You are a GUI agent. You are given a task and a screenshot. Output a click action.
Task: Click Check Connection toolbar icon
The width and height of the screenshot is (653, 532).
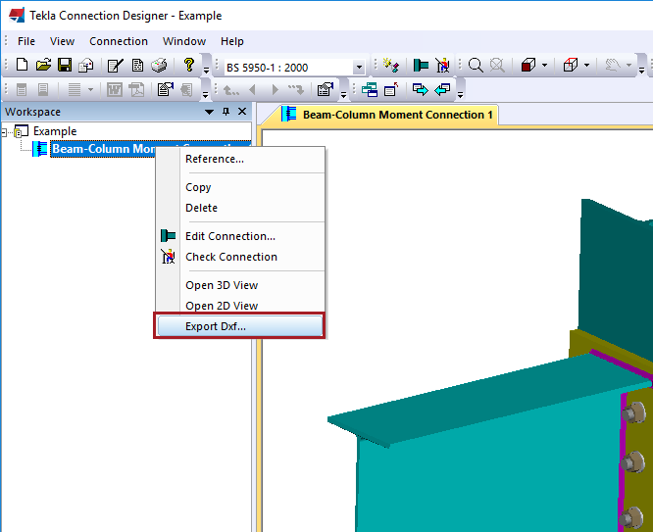pyautogui.click(x=442, y=65)
